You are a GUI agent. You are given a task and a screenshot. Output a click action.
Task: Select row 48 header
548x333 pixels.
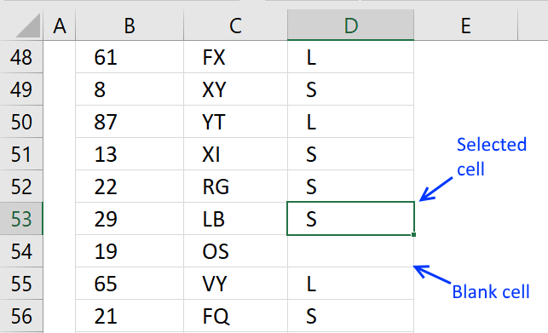point(21,57)
